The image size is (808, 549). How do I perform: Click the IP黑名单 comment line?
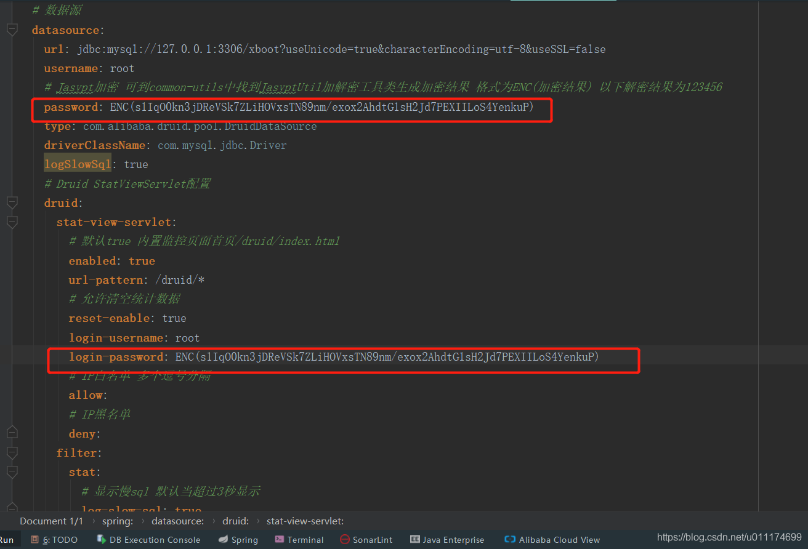click(x=100, y=414)
